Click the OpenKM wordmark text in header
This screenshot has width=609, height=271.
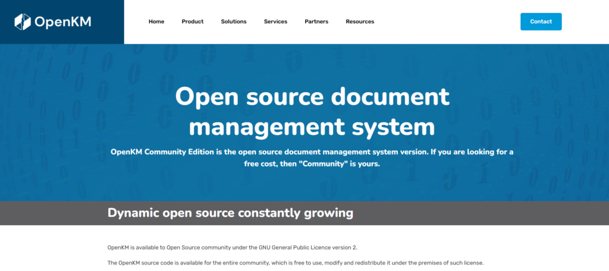[x=63, y=22]
